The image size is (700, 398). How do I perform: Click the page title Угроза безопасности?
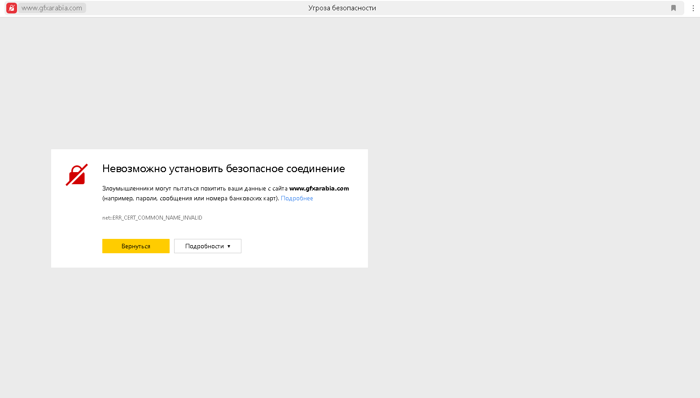click(x=342, y=8)
